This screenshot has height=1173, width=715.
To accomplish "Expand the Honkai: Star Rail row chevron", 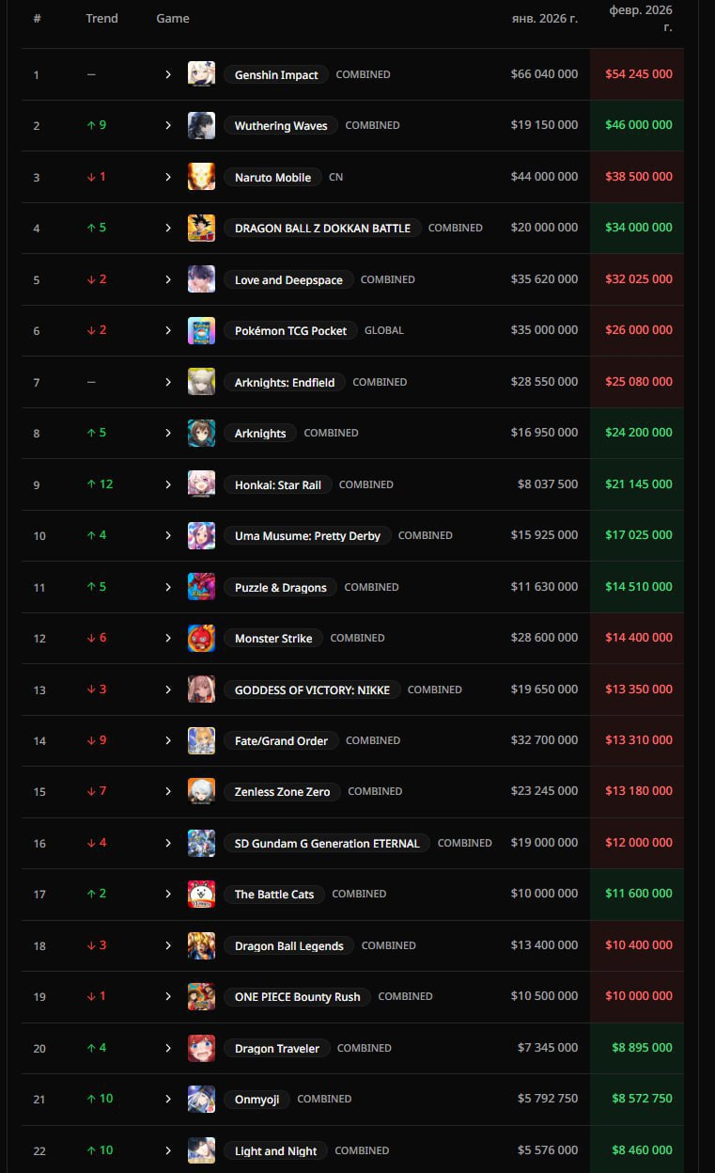I will coord(168,484).
